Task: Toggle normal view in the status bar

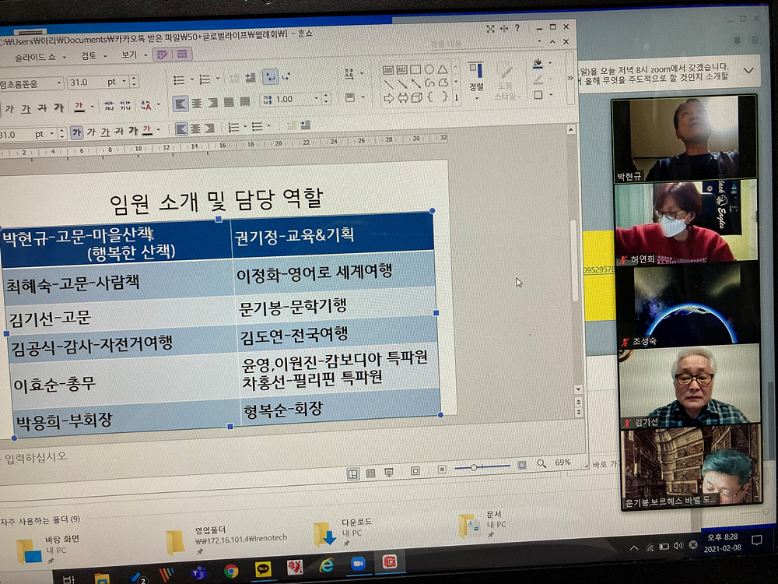Action: (352, 473)
